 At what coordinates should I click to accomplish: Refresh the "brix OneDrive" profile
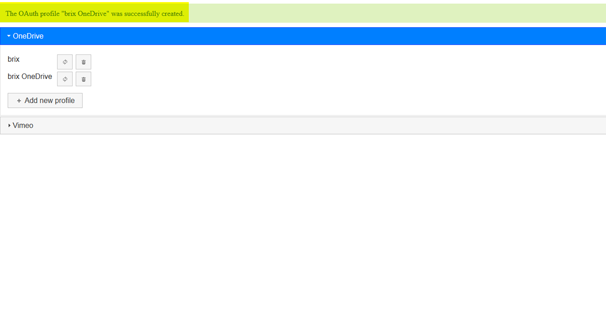coord(65,79)
